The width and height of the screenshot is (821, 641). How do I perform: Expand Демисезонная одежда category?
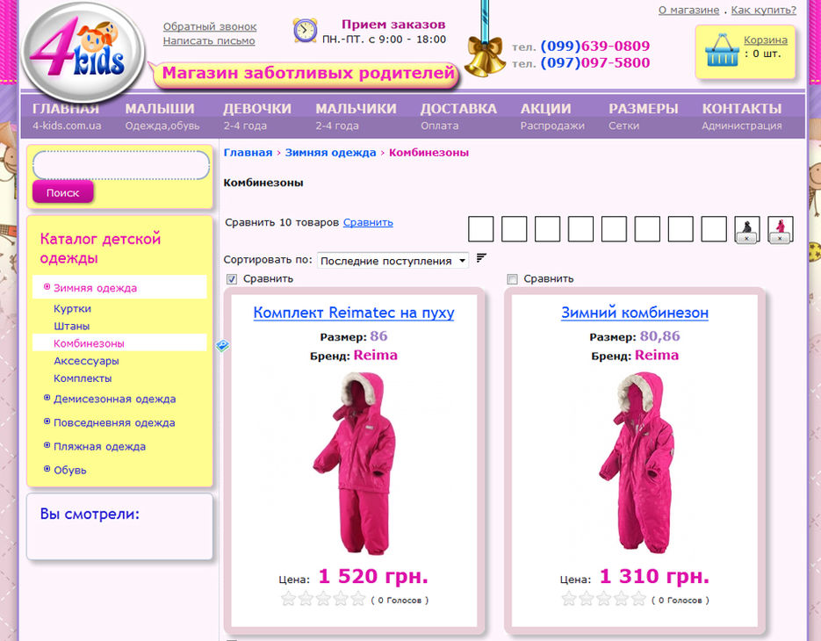click(x=114, y=399)
